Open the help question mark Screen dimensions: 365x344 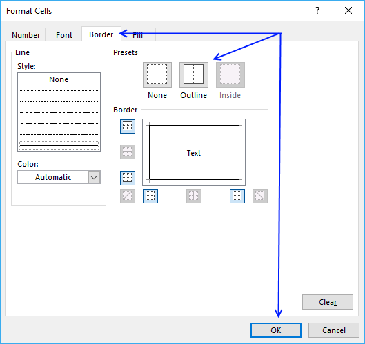[x=317, y=11]
